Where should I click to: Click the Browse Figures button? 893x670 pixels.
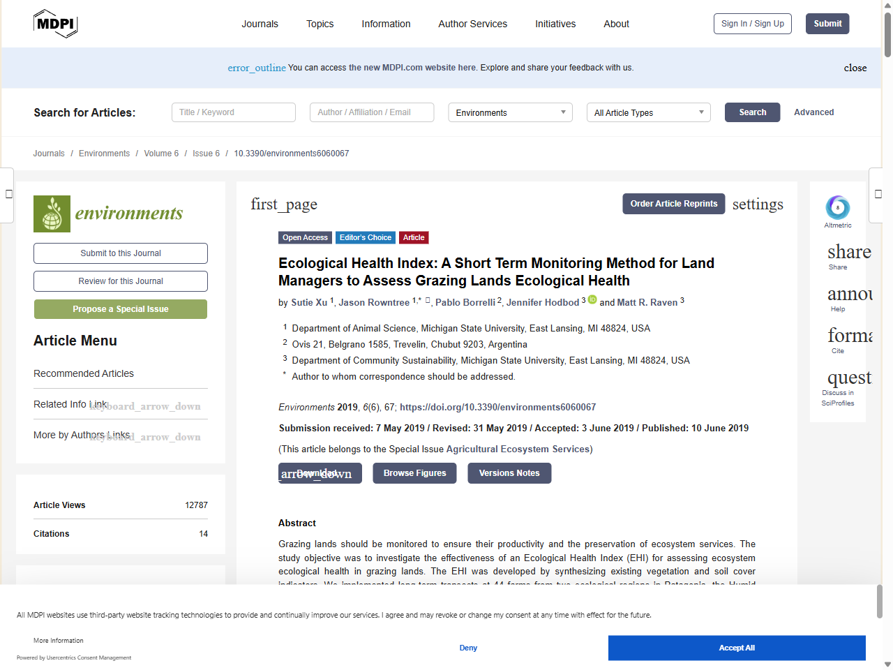(414, 473)
